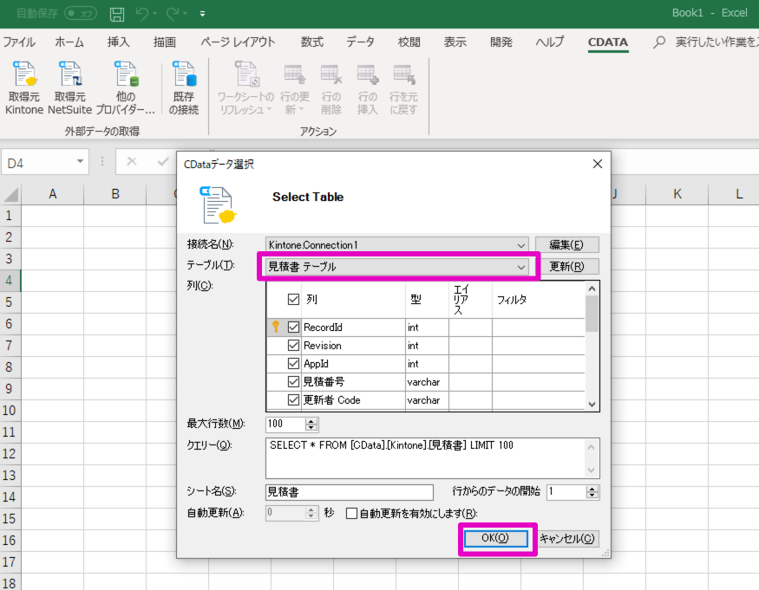Switch to the 開発 (Developer) tab
This screenshot has height=590, width=759.
pos(501,42)
